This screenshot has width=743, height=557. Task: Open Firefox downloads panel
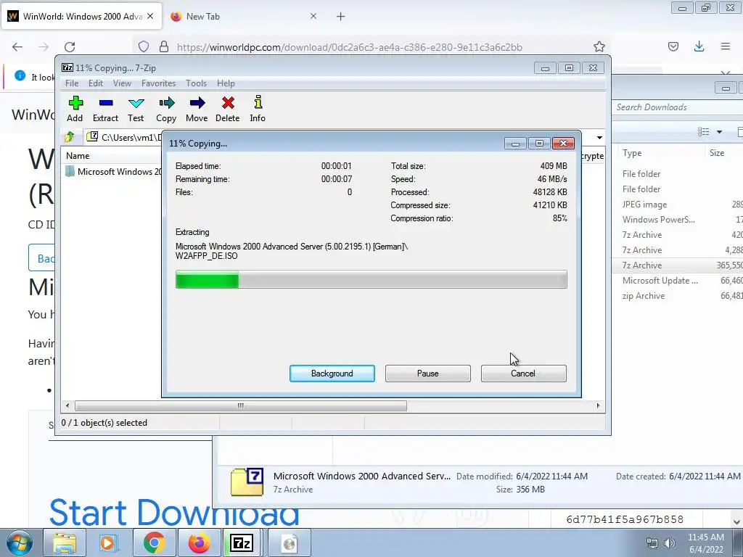(699, 46)
